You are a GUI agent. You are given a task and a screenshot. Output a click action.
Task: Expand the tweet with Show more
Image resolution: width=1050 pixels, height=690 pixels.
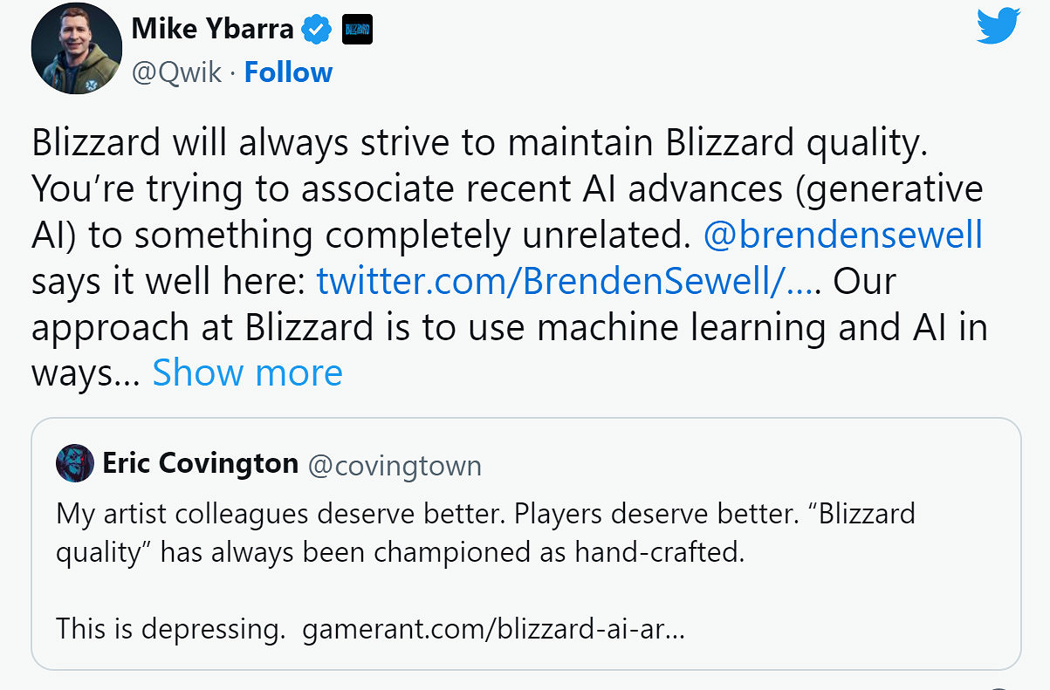(247, 373)
